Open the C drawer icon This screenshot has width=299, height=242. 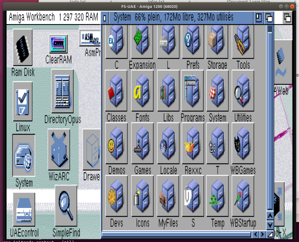pyautogui.click(x=116, y=42)
